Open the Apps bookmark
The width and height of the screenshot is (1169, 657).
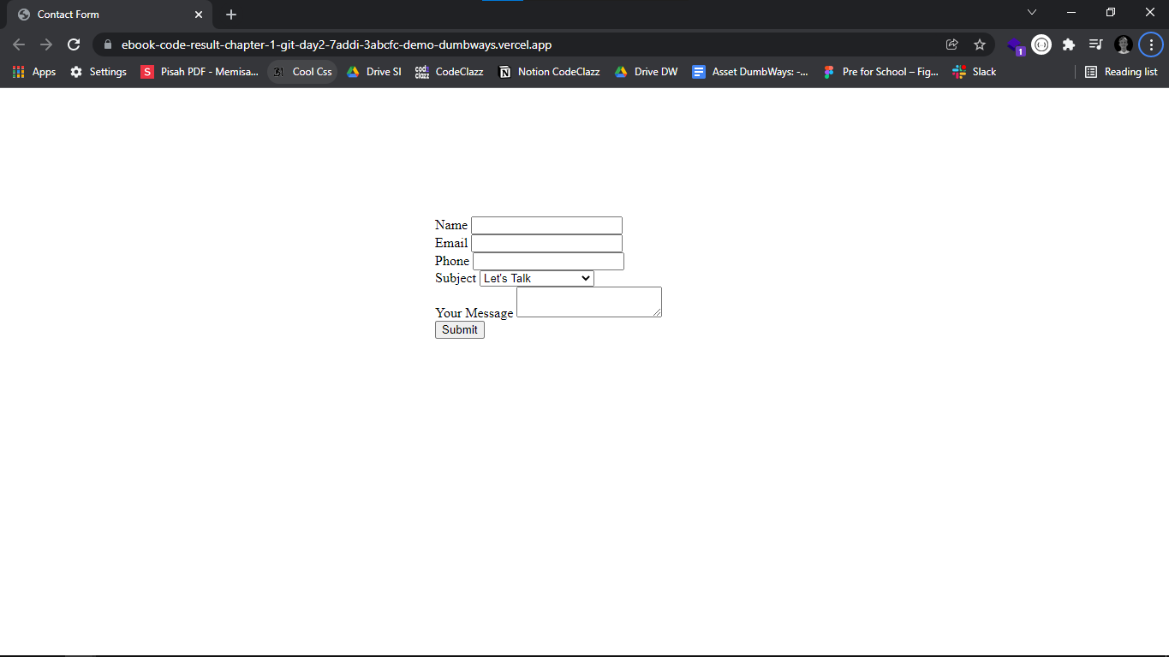pyautogui.click(x=34, y=72)
